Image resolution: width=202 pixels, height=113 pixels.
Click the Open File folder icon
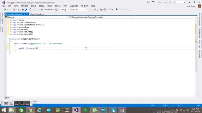(x=19, y=10)
